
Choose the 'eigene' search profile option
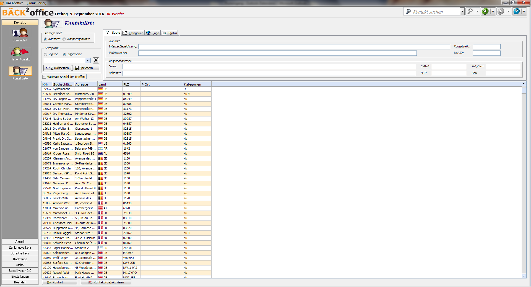tap(46, 54)
